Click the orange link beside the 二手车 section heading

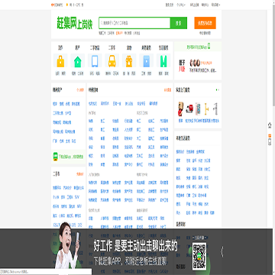point(80,174)
